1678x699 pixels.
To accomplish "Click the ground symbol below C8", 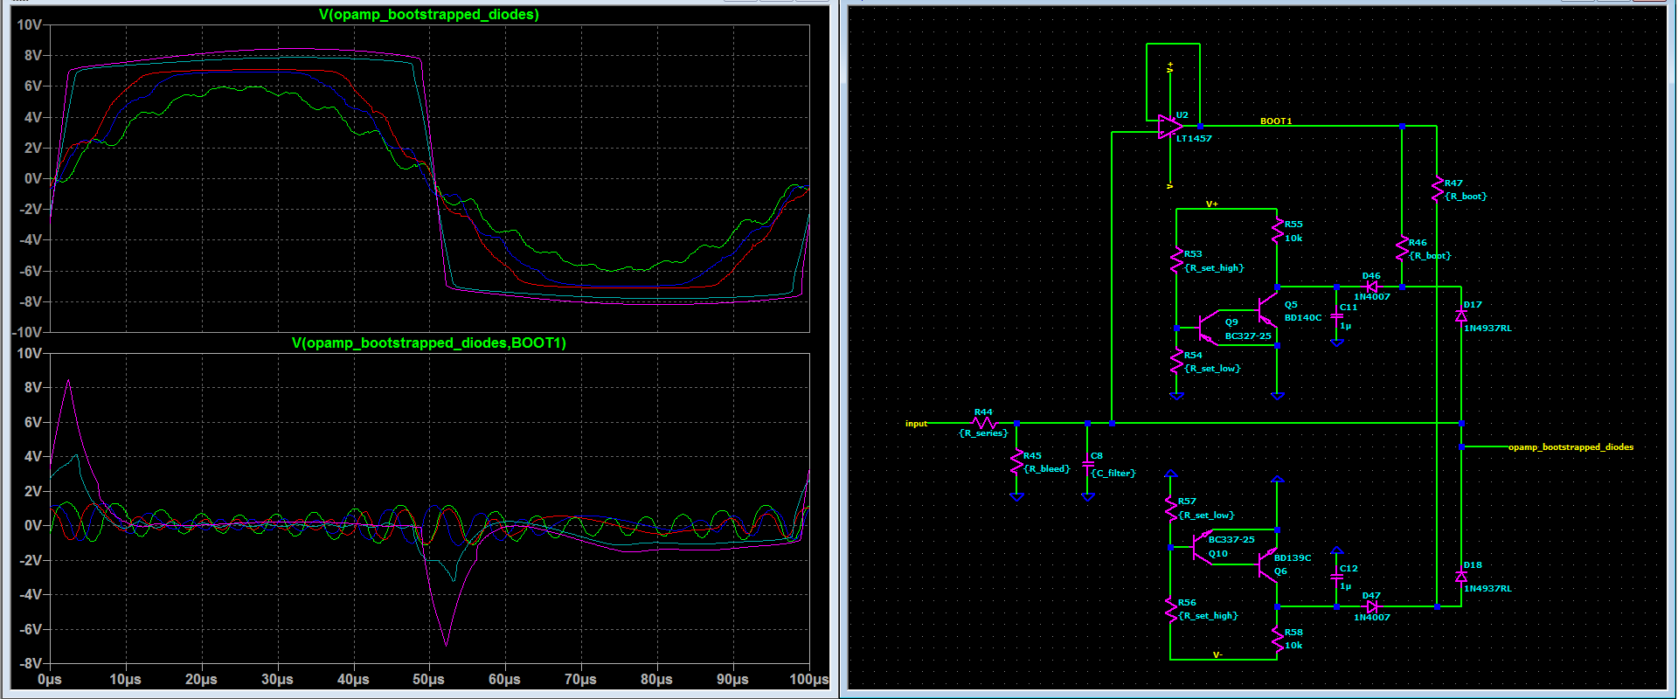I will [1088, 496].
